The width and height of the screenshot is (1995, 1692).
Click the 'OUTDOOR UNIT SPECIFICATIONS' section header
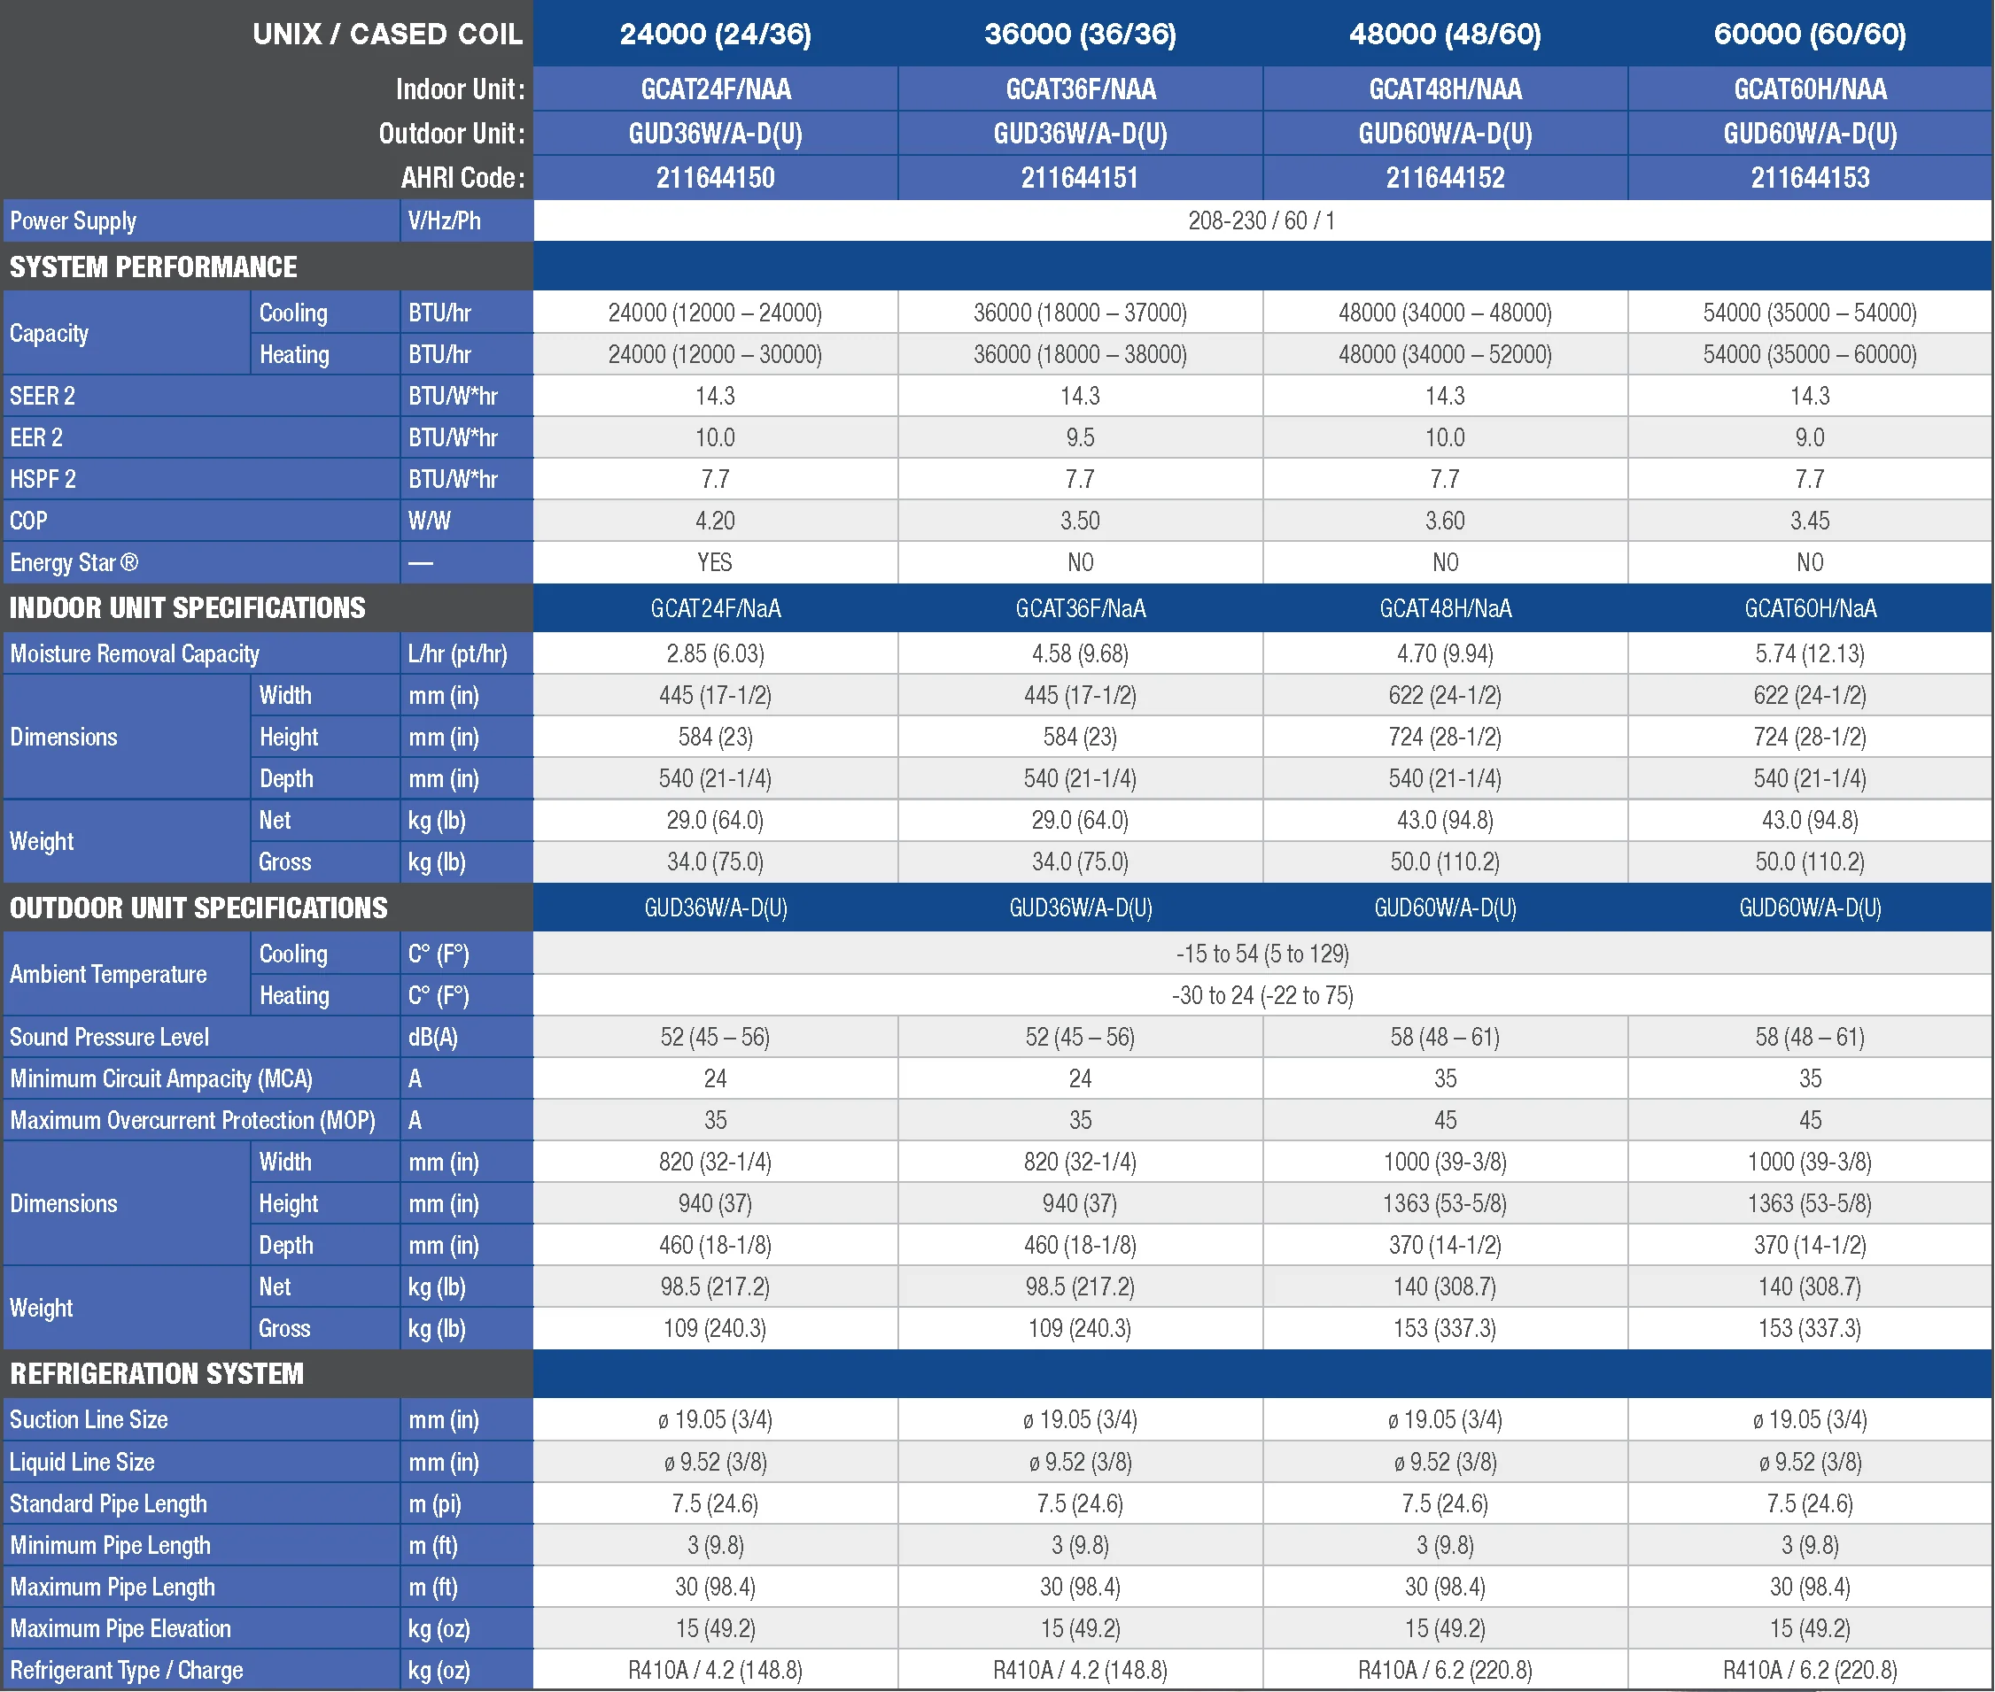pyautogui.click(x=198, y=908)
